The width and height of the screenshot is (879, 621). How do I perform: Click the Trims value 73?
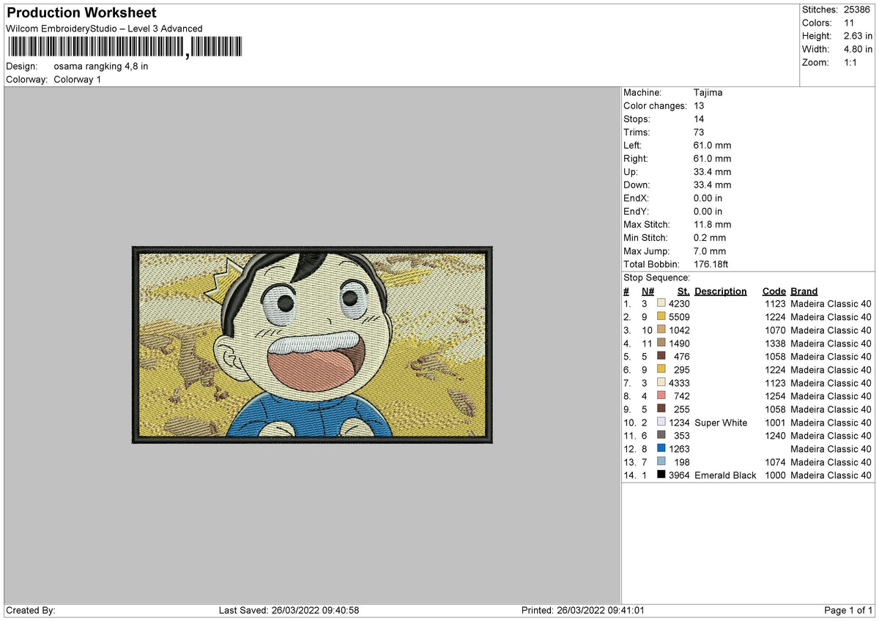tap(699, 133)
